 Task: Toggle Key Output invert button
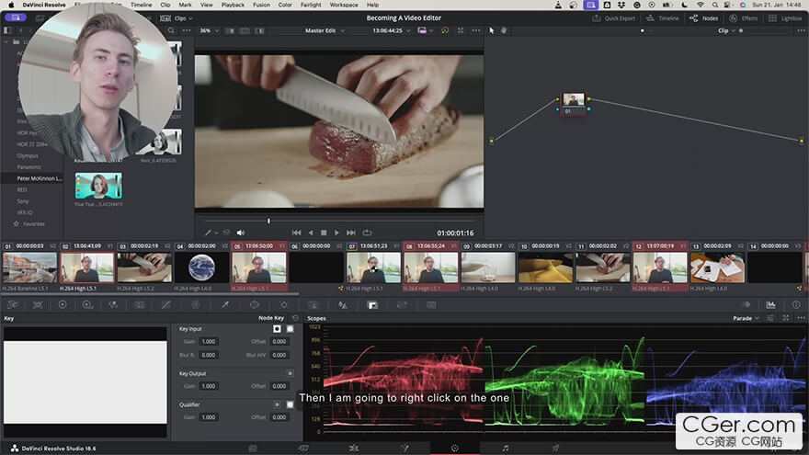tap(290, 373)
